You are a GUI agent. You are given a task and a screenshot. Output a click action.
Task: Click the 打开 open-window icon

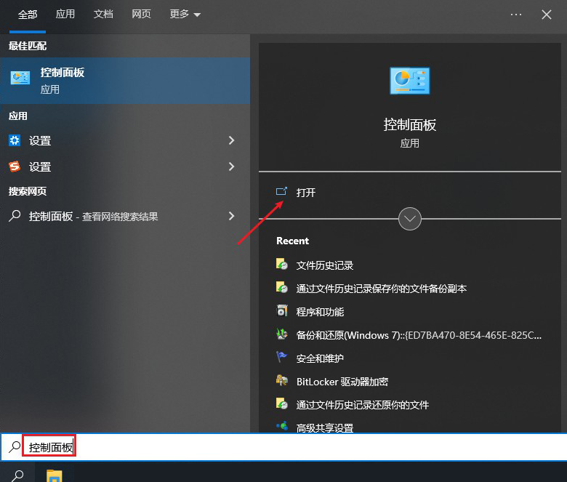281,191
